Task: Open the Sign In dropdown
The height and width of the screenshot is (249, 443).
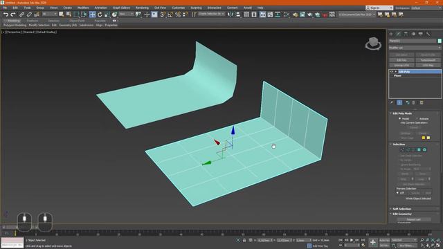Action: click(379, 8)
